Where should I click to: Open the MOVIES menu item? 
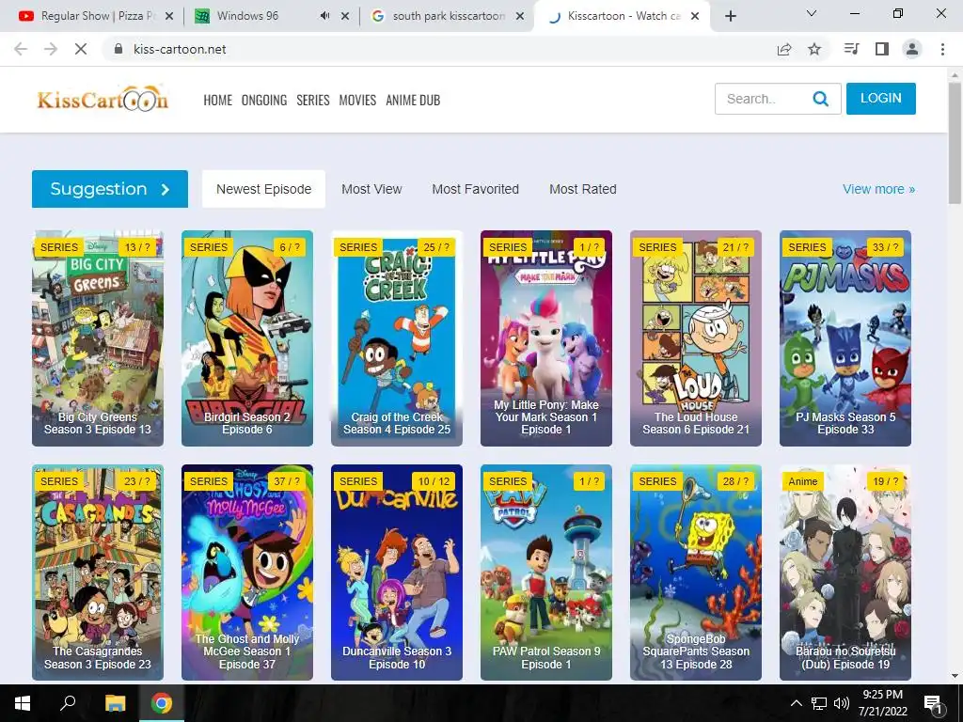357,100
